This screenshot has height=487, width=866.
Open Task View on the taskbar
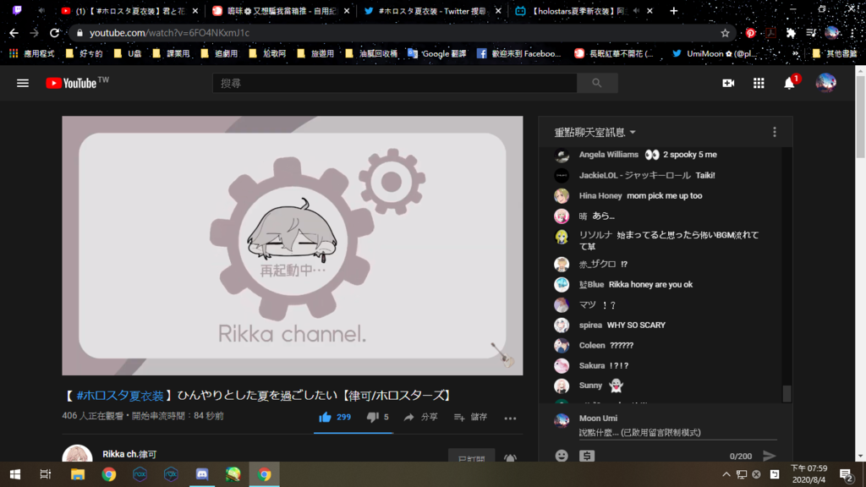[x=46, y=474]
